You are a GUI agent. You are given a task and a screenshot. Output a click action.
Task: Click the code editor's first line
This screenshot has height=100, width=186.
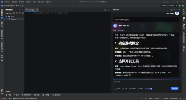(x=67, y=13)
